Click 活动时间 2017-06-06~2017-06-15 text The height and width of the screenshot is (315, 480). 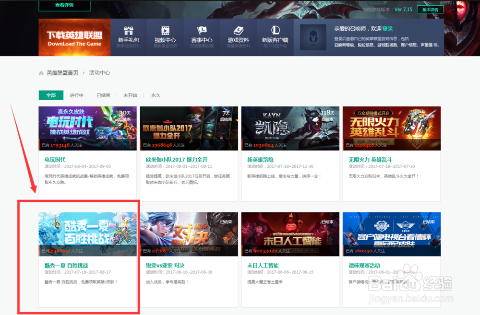(280, 272)
